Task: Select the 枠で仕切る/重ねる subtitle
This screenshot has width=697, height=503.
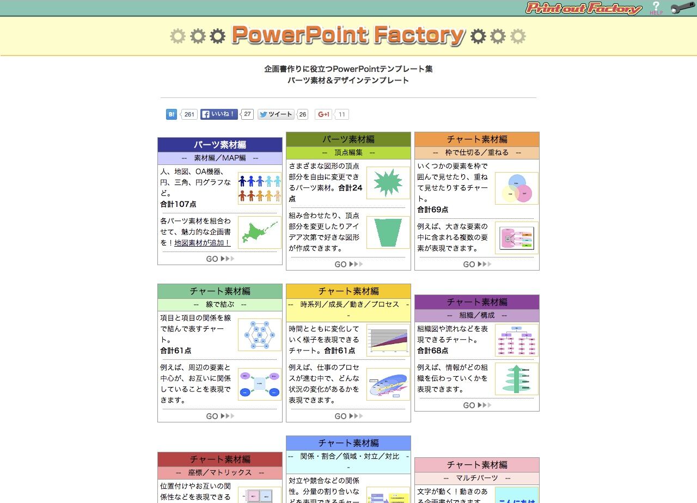Action: [477, 152]
